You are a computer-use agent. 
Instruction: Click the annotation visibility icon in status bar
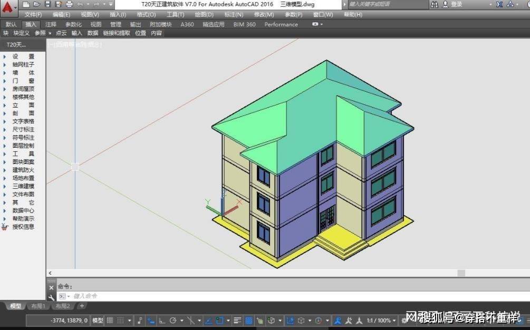pyautogui.click(x=338, y=321)
